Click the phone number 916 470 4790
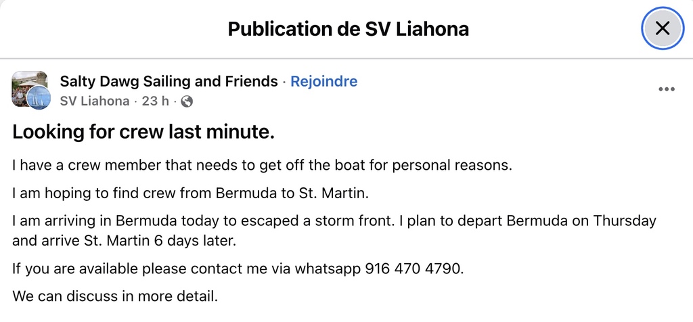Screen dimensions: 693x322 (414, 269)
